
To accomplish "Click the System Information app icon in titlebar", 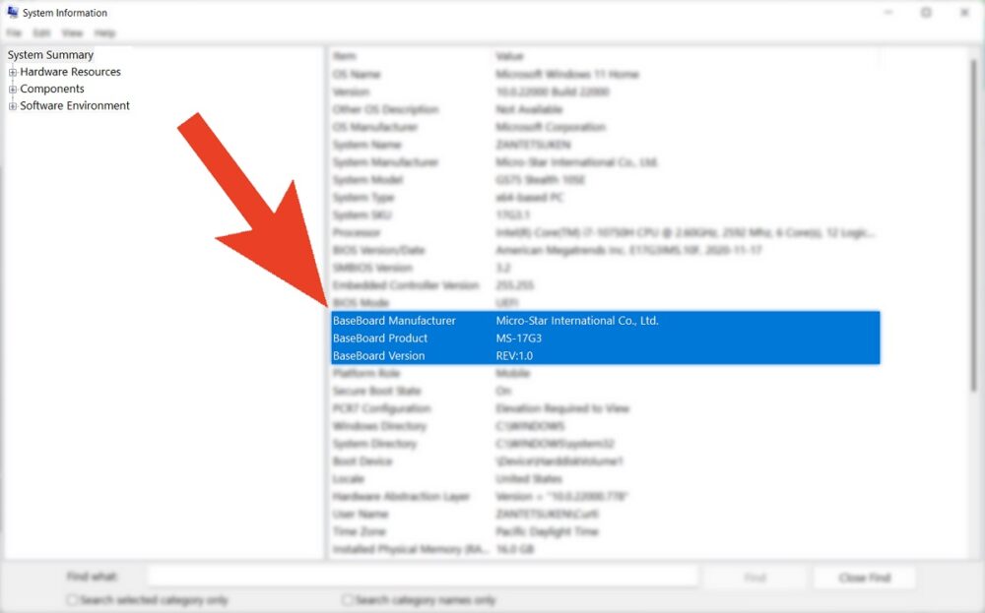I will pyautogui.click(x=13, y=12).
